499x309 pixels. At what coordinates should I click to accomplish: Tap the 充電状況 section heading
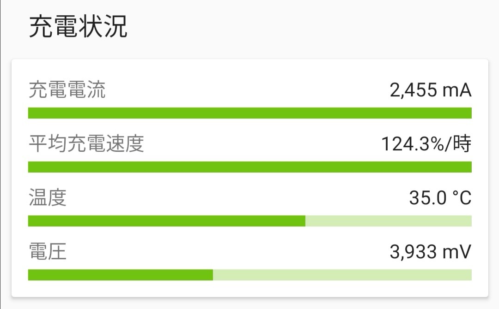click(x=78, y=27)
